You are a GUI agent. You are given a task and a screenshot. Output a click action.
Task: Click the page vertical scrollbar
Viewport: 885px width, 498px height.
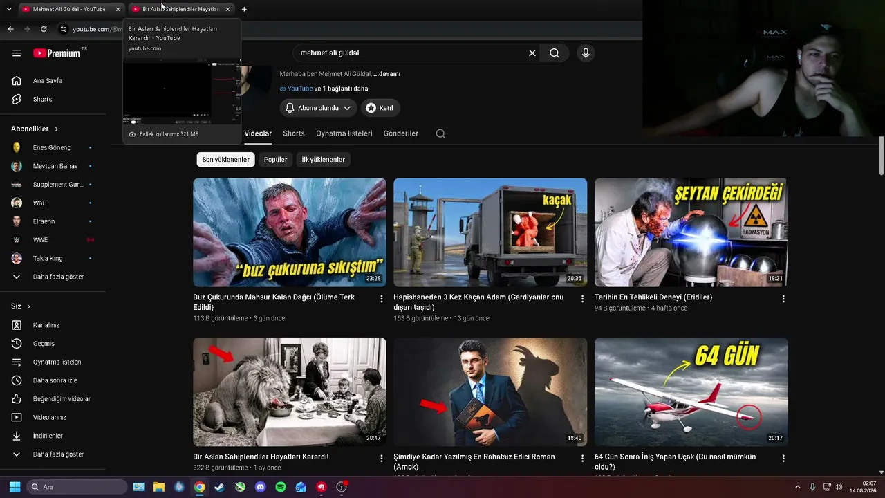point(882,156)
